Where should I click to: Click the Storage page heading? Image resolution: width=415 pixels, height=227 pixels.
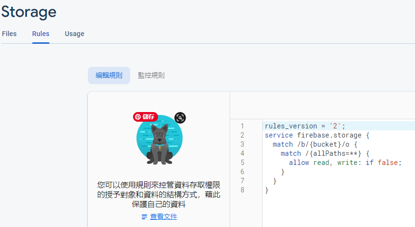point(29,12)
